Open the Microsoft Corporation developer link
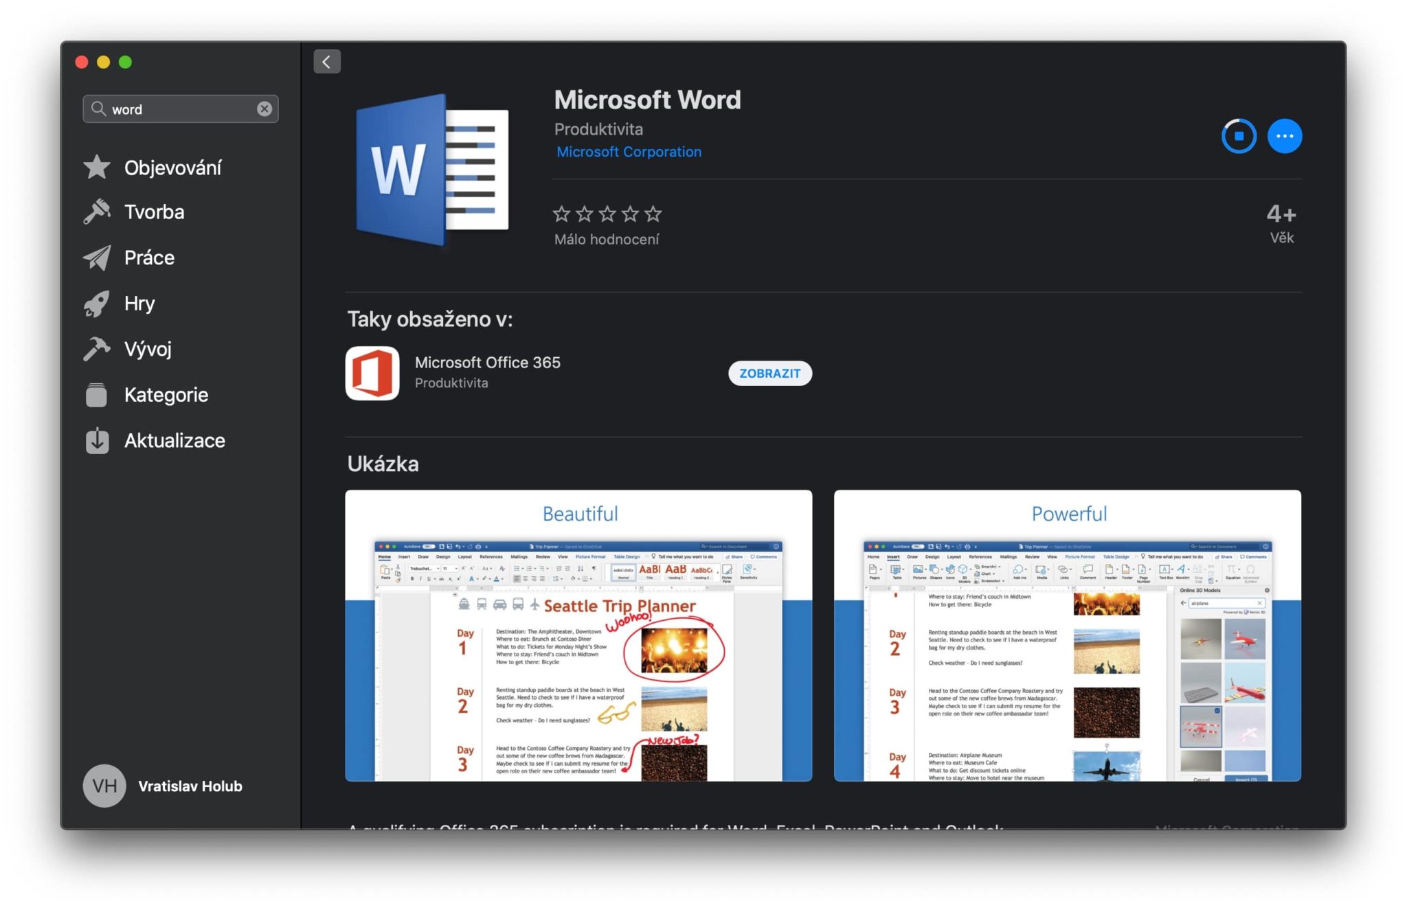1407x910 pixels. pos(628,151)
